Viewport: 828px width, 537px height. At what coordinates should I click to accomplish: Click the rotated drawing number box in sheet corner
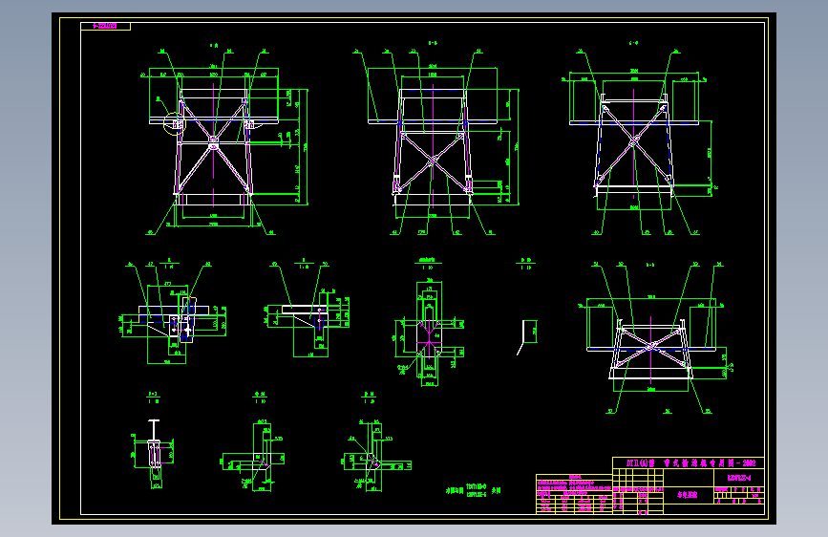point(105,26)
